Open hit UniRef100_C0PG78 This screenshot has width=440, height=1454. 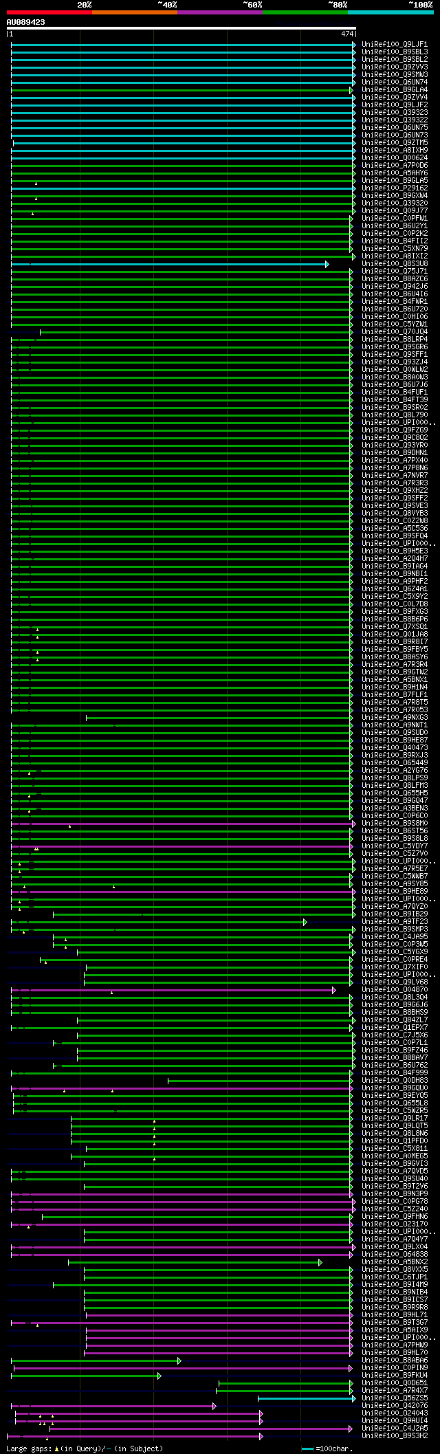coord(395,1202)
